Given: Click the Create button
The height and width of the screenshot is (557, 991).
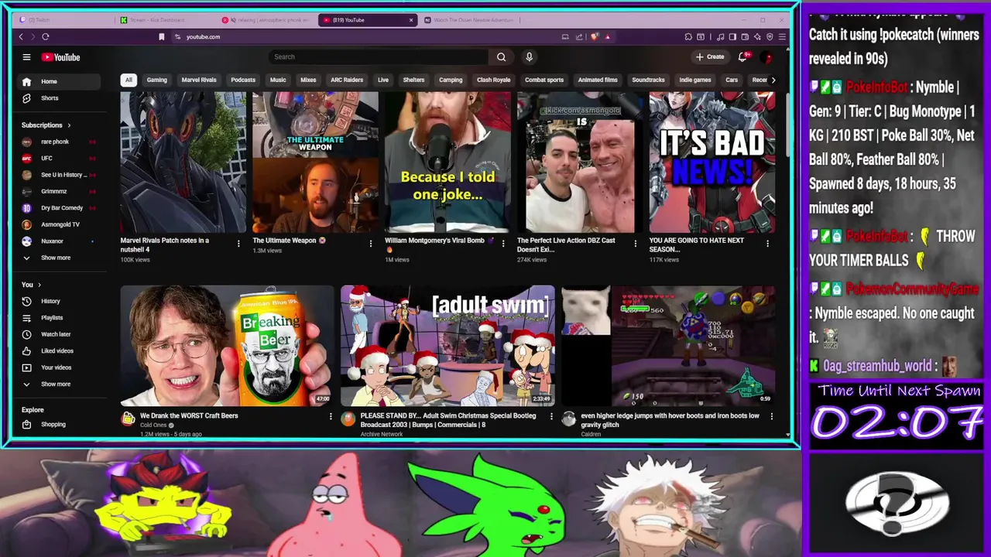Looking at the screenshot, I should (x=710, y=56).
